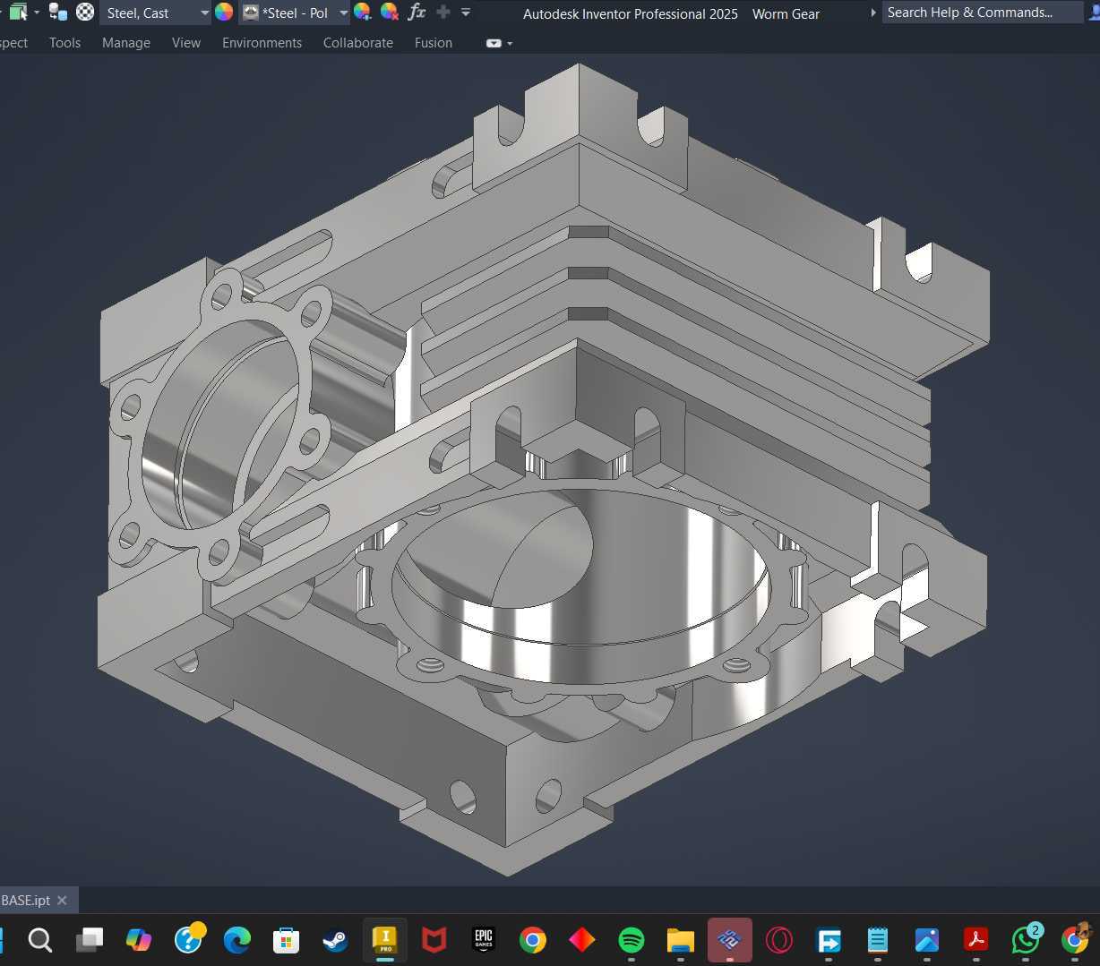Open Task View on the taskbar

90,940
